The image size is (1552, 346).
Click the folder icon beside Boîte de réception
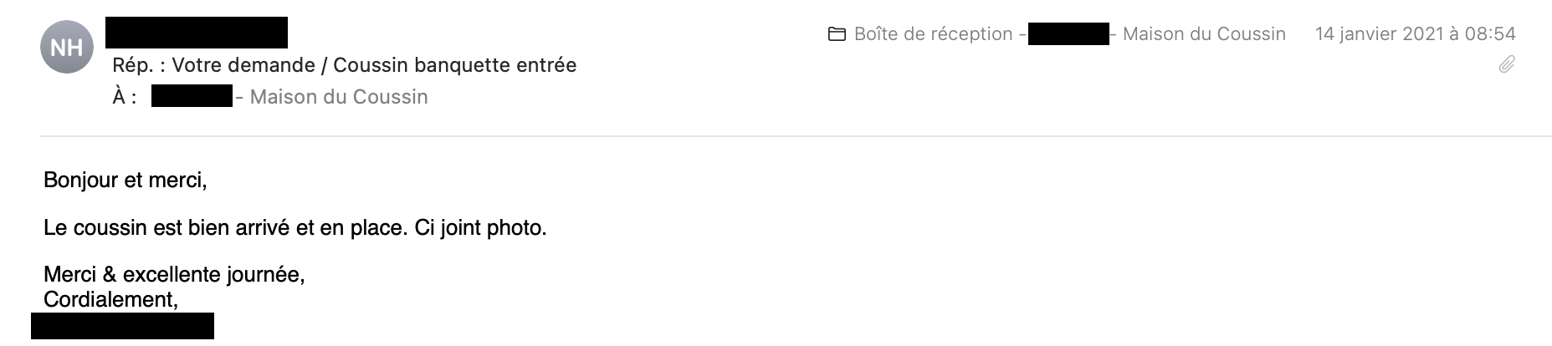[837, 34]
